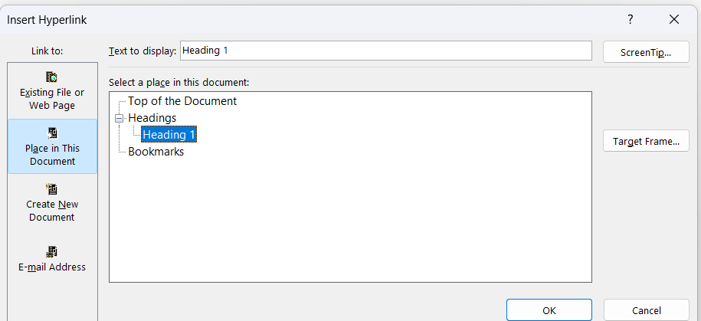Click the E-mail Address envelope icon

tap(52, 252)
